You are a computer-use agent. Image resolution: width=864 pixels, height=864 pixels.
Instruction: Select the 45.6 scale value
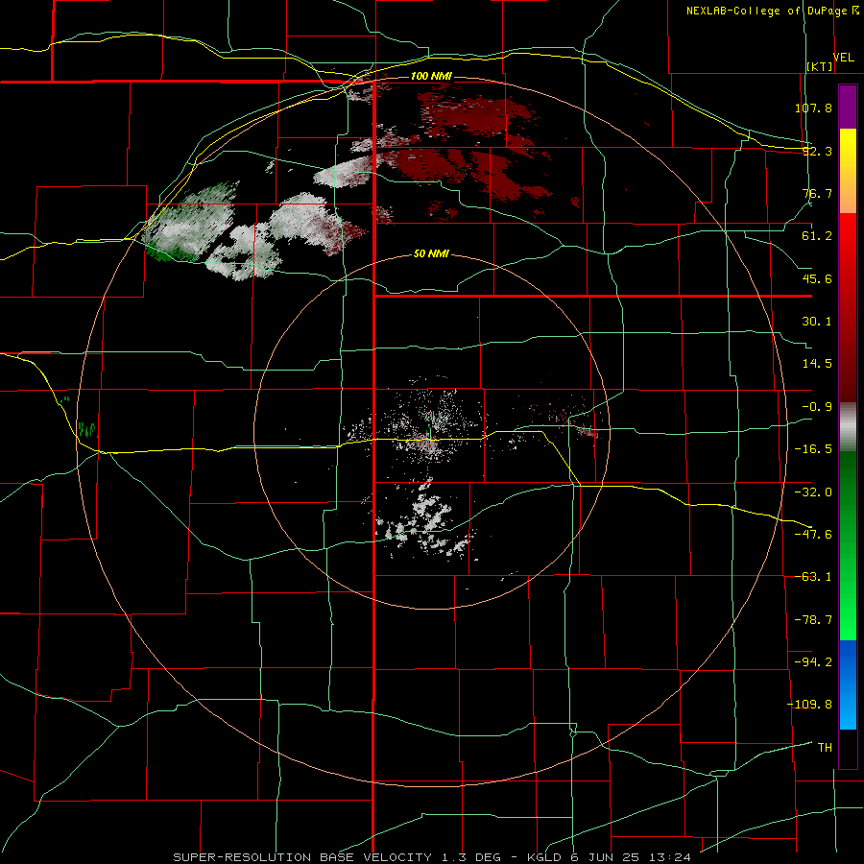(817, 278)
